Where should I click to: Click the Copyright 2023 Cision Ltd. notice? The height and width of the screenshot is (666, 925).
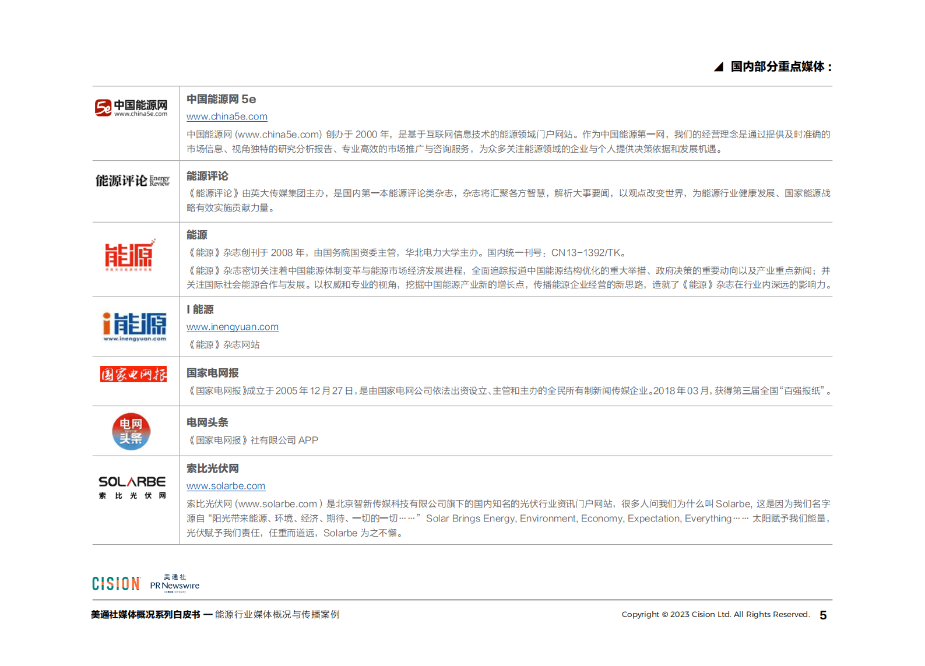(716, 615)
